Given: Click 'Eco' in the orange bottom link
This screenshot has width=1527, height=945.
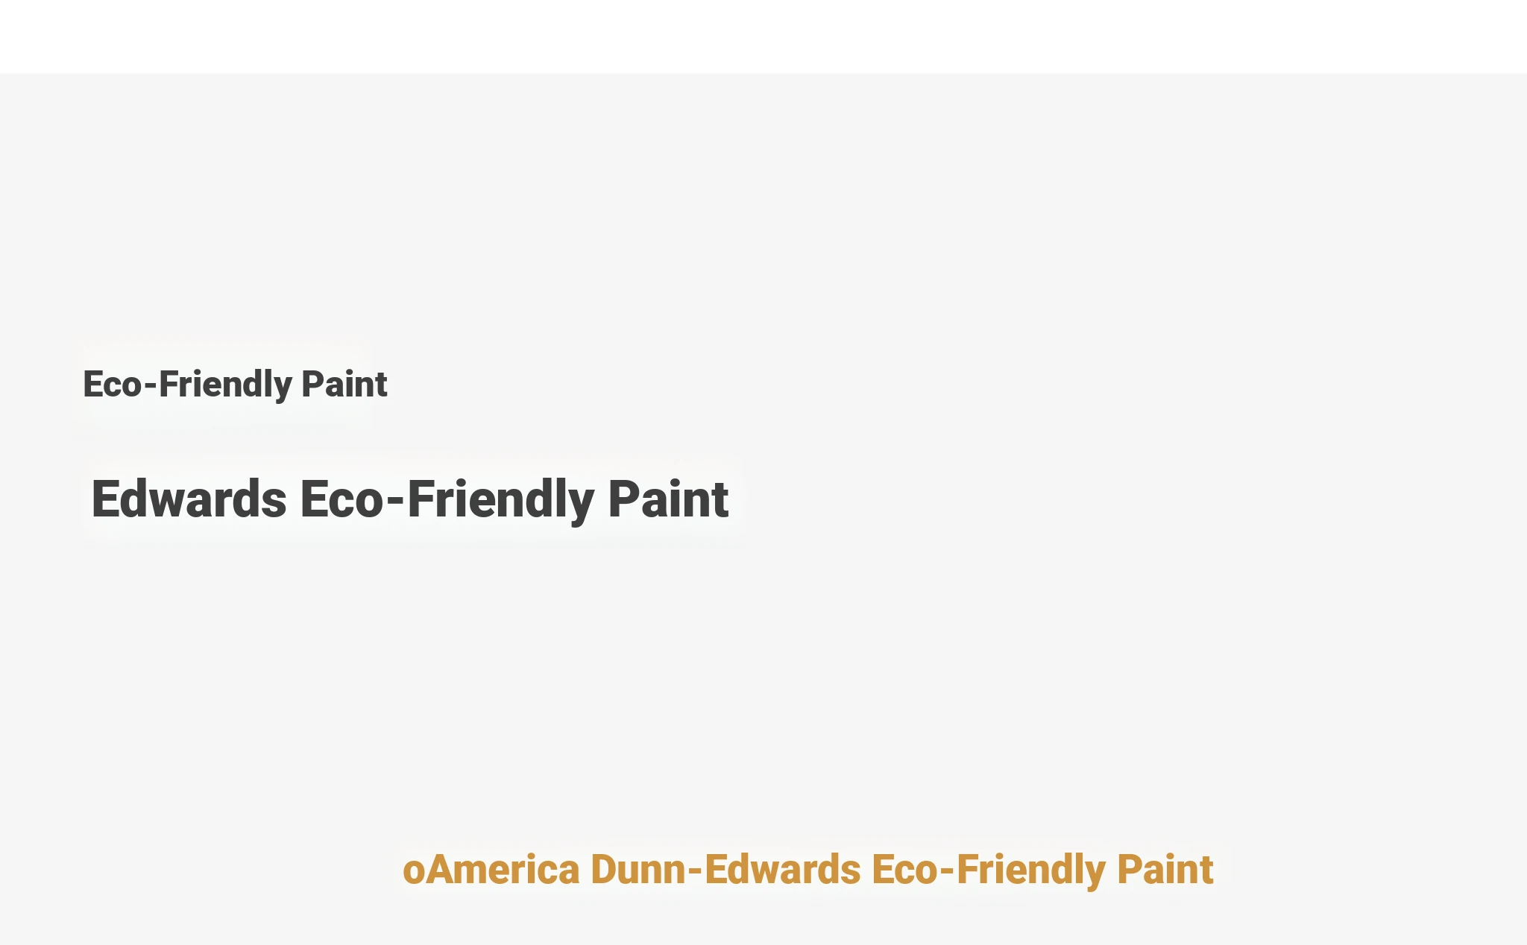Looking at the screenshot, I should click(x=904, y=870).
